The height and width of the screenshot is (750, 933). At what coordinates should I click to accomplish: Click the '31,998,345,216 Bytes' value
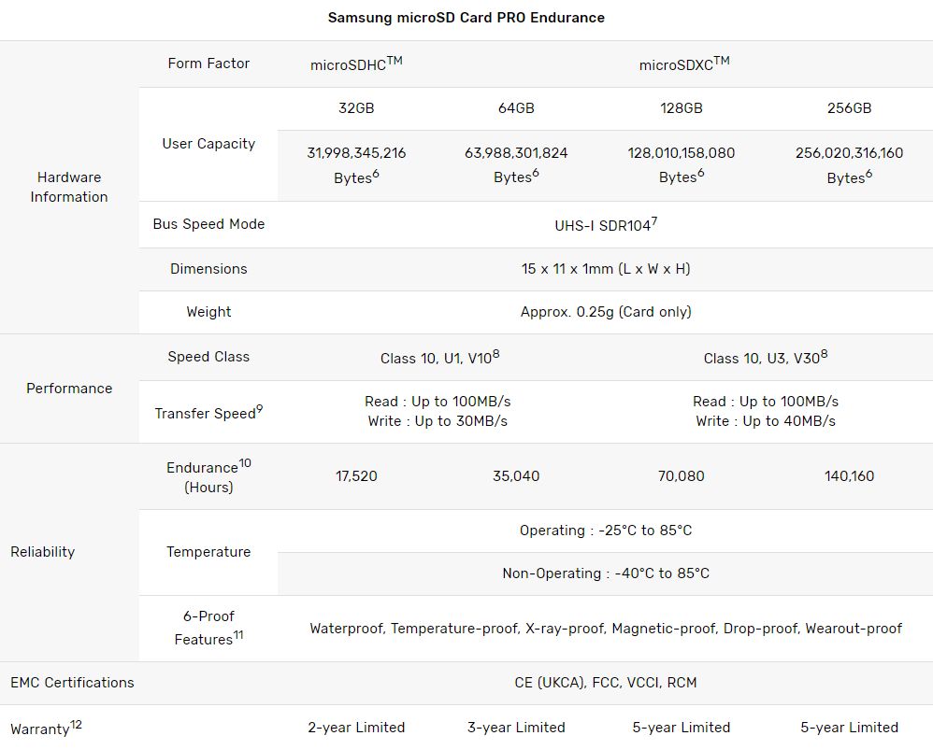(356, 164)
